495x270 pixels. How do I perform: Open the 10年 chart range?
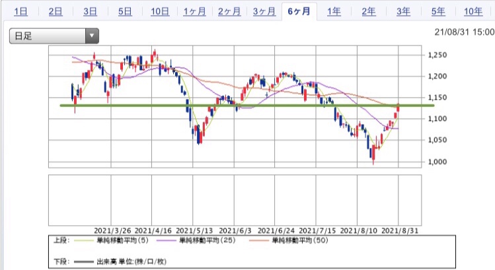[473, 12]
